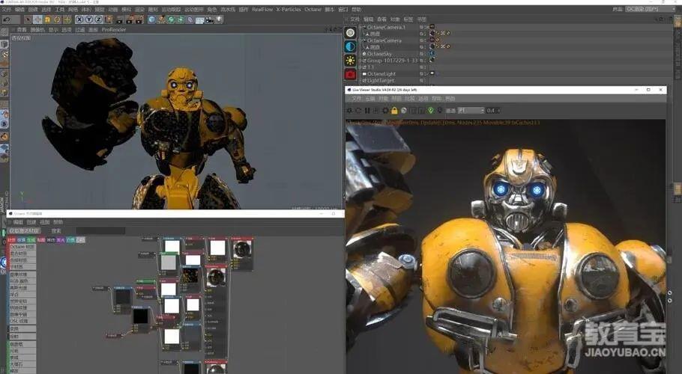Expand the Group-1017229-1-33 object

(x=360, y=61)
